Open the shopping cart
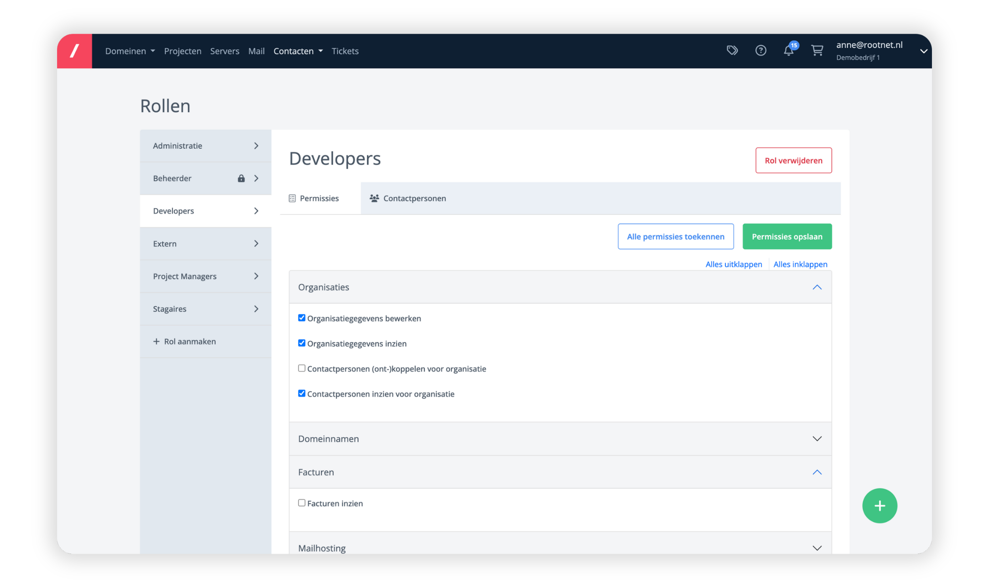Viewport: 989px width, 588px height. (817, 50)
